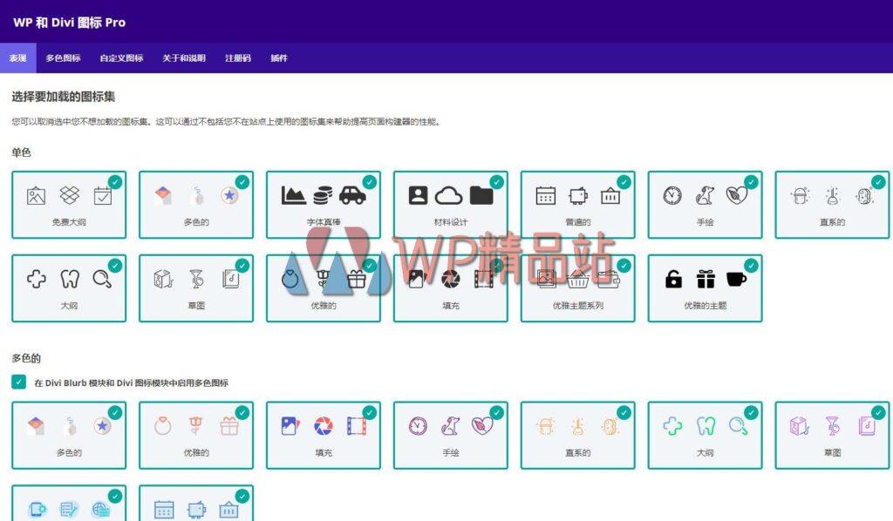The width and height of the screenshot is (893, 521).
Task: Click the tooth icon in the 大纲 set
Action: 68,279
